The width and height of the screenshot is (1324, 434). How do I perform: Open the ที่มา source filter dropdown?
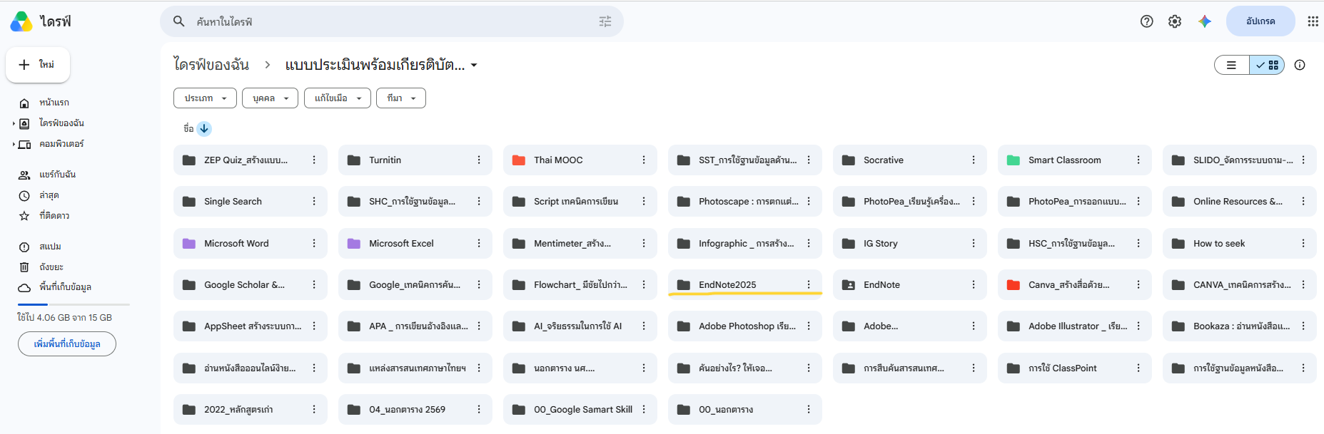click(x=401, y=98)
